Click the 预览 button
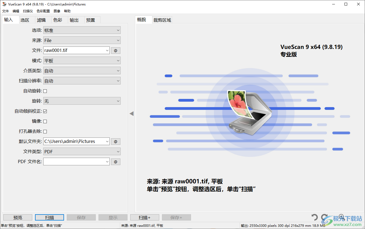This screenshot has width=365, height=229. tap(18, 217)
